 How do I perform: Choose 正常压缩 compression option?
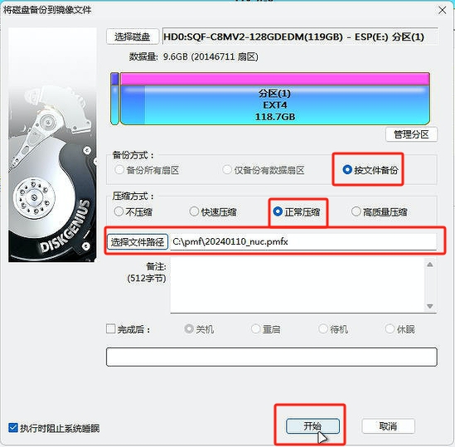[297, 211]
